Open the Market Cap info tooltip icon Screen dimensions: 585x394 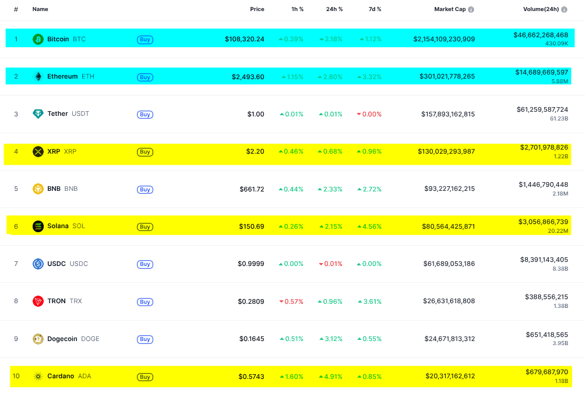[x=471, y=10]
